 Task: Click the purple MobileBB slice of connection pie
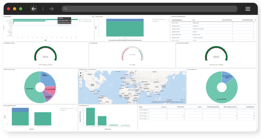tap(48, 97)
